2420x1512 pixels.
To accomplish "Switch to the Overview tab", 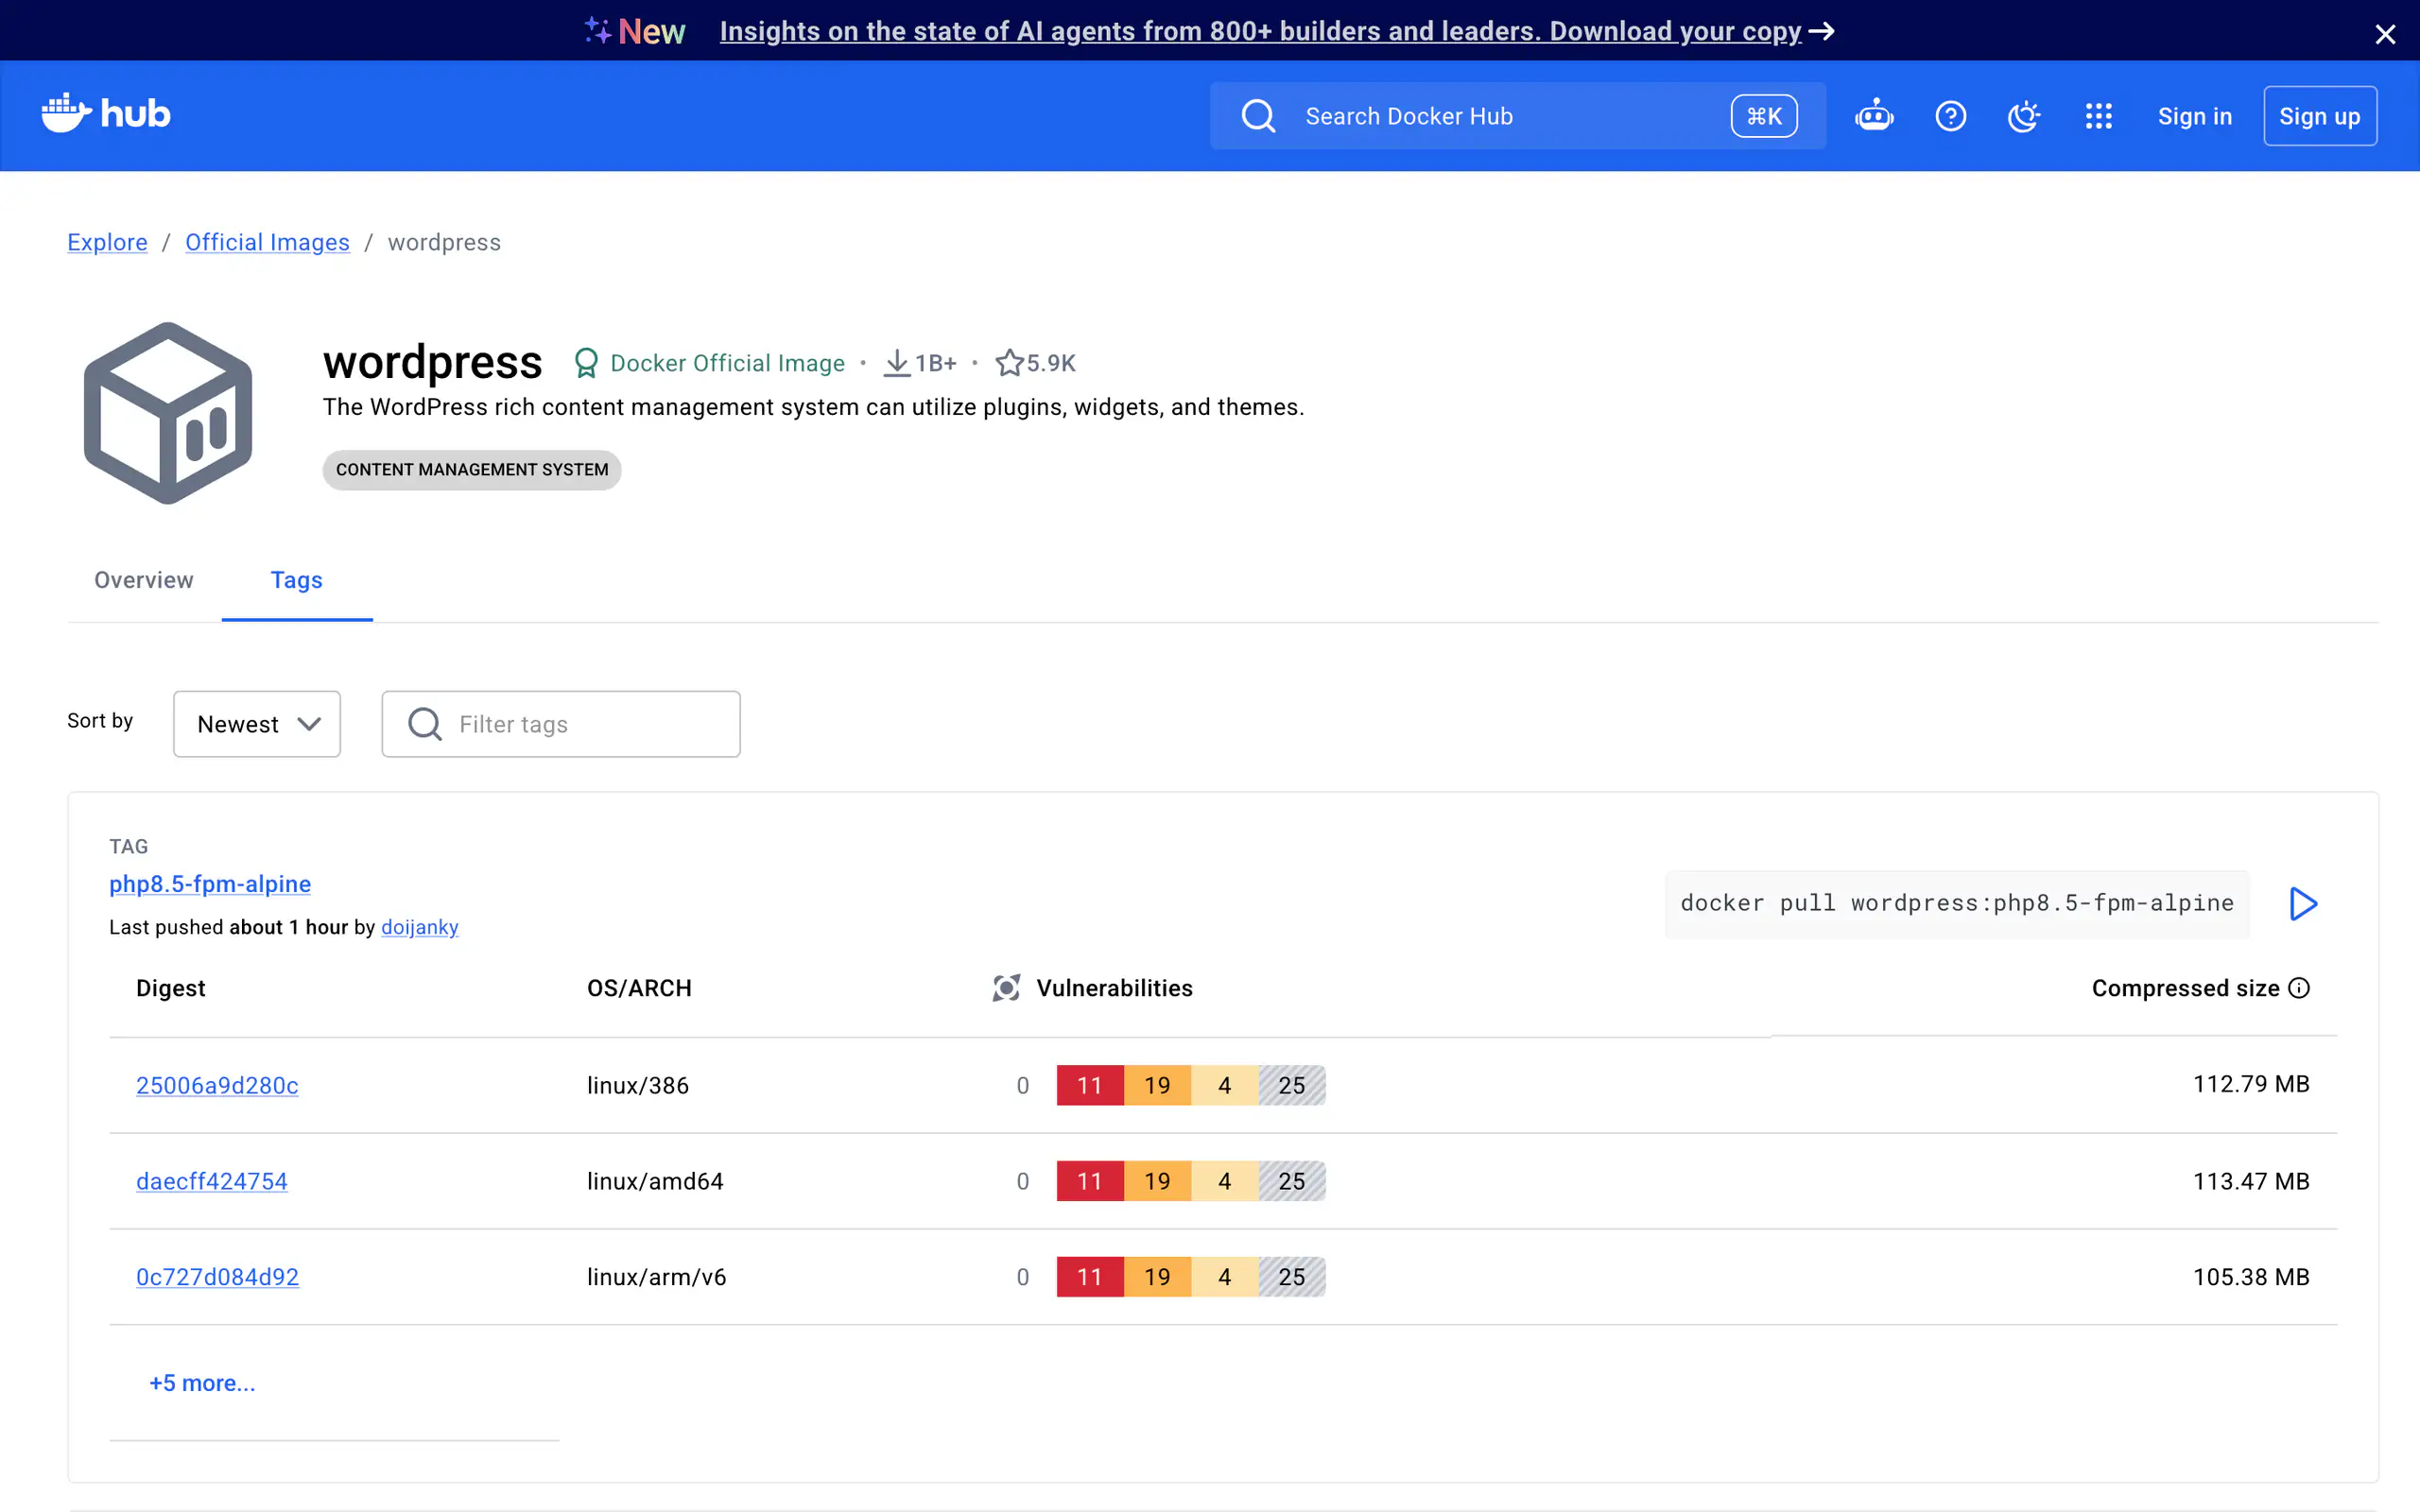I will pos(144,580).
